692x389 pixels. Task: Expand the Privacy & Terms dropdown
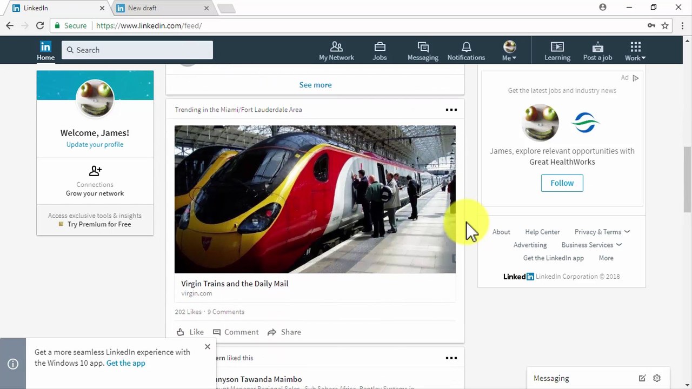(x=602, y=232)
